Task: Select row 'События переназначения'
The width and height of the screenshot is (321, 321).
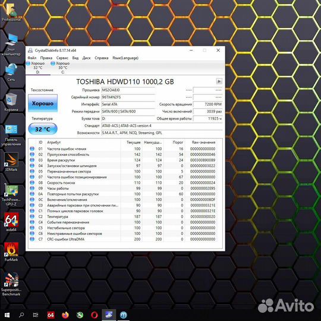Action: point(123,222)
